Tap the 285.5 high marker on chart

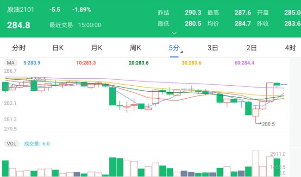coord(39,79)
